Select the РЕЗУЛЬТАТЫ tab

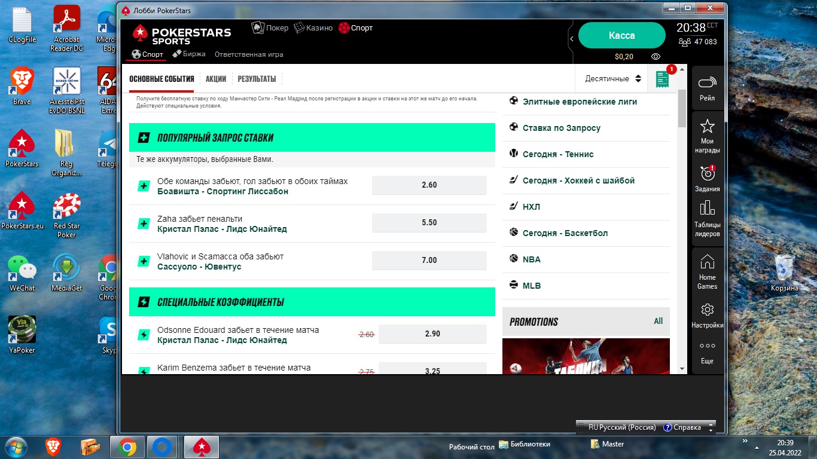(x=257, y=79)
